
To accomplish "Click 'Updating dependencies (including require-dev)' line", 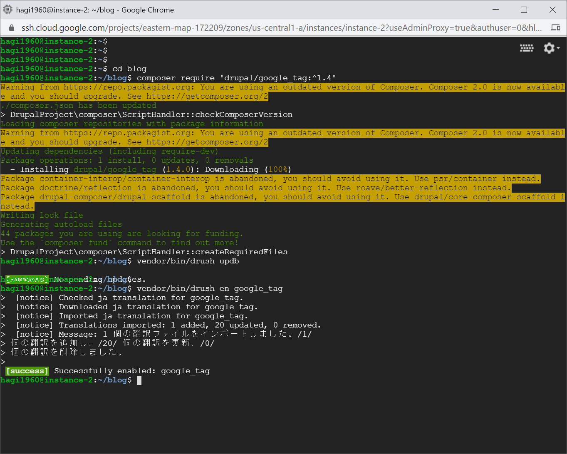I will pyautogui.click(x=109, y=151).
